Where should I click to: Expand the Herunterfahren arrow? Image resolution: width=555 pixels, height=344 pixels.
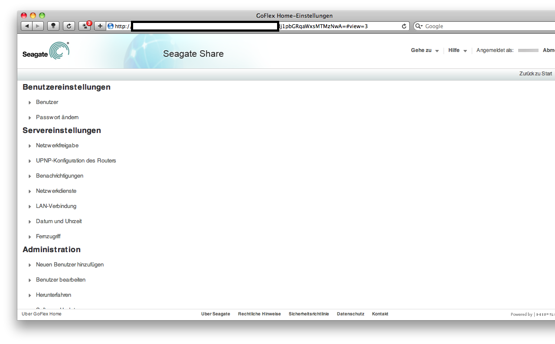click(30, 295)
